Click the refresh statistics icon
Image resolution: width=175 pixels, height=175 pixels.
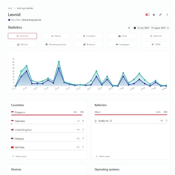coord(129,28)
